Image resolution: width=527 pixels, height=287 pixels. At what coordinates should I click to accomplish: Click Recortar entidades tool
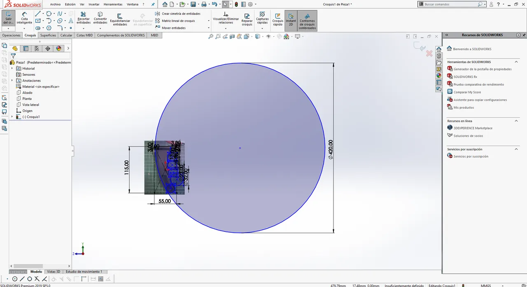pyautogui.click(x=83, y=18)
